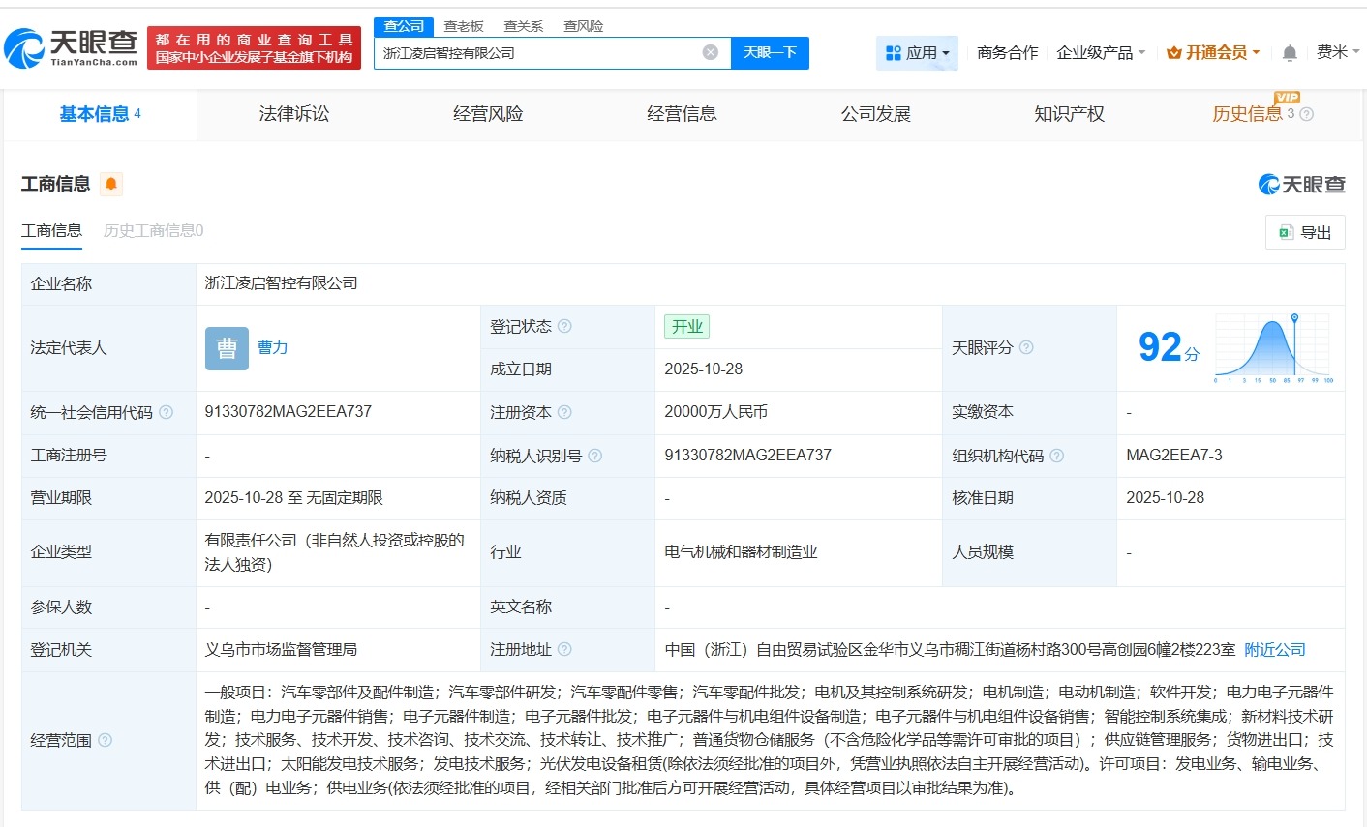Screen dimensions: 1367x827
Task: Click the 天眼查 watermark logo above the table
Action: point(1303,184)
